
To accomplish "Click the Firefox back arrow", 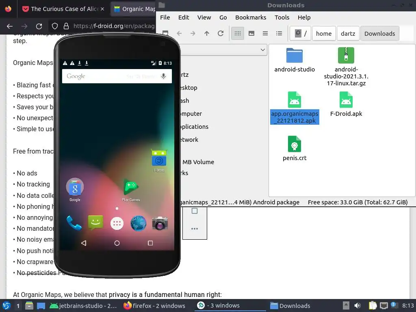I will coord(10,26).
